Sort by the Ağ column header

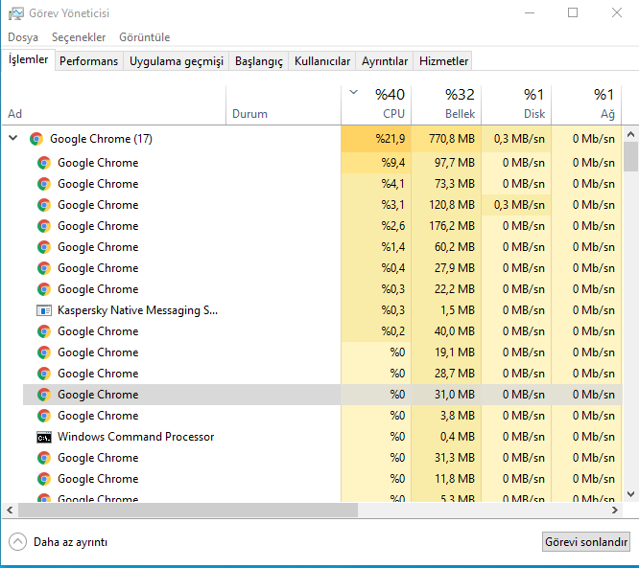point(586,104)
